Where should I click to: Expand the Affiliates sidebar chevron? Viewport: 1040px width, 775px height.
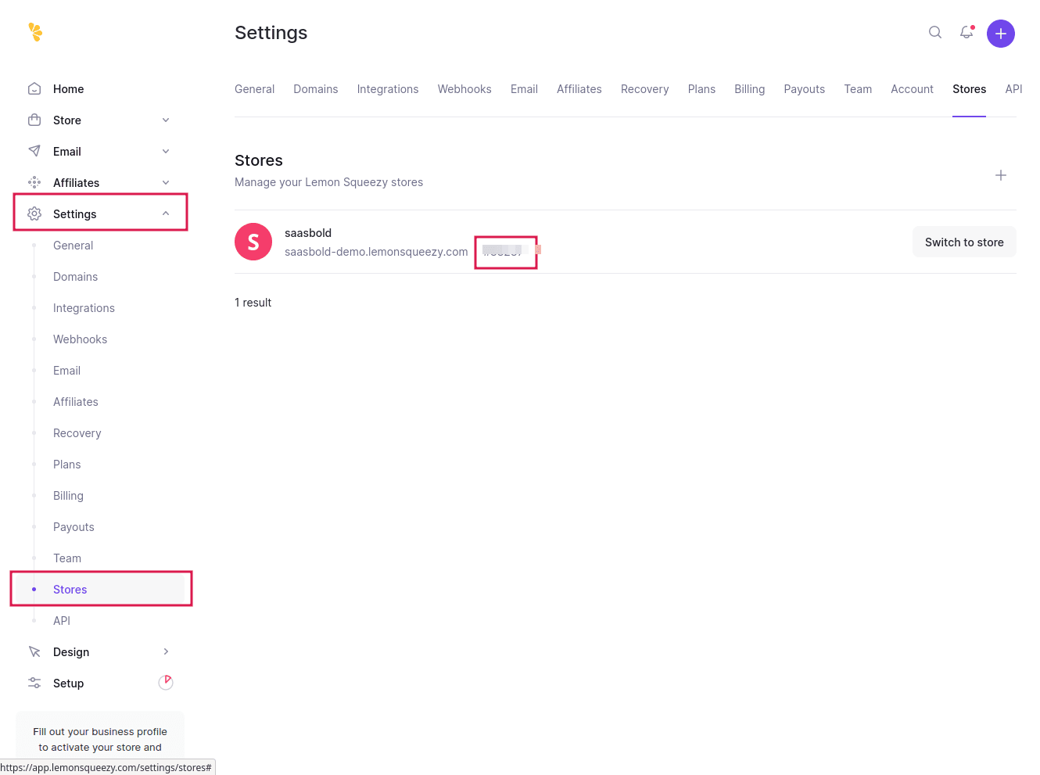[x=166, y=183]
